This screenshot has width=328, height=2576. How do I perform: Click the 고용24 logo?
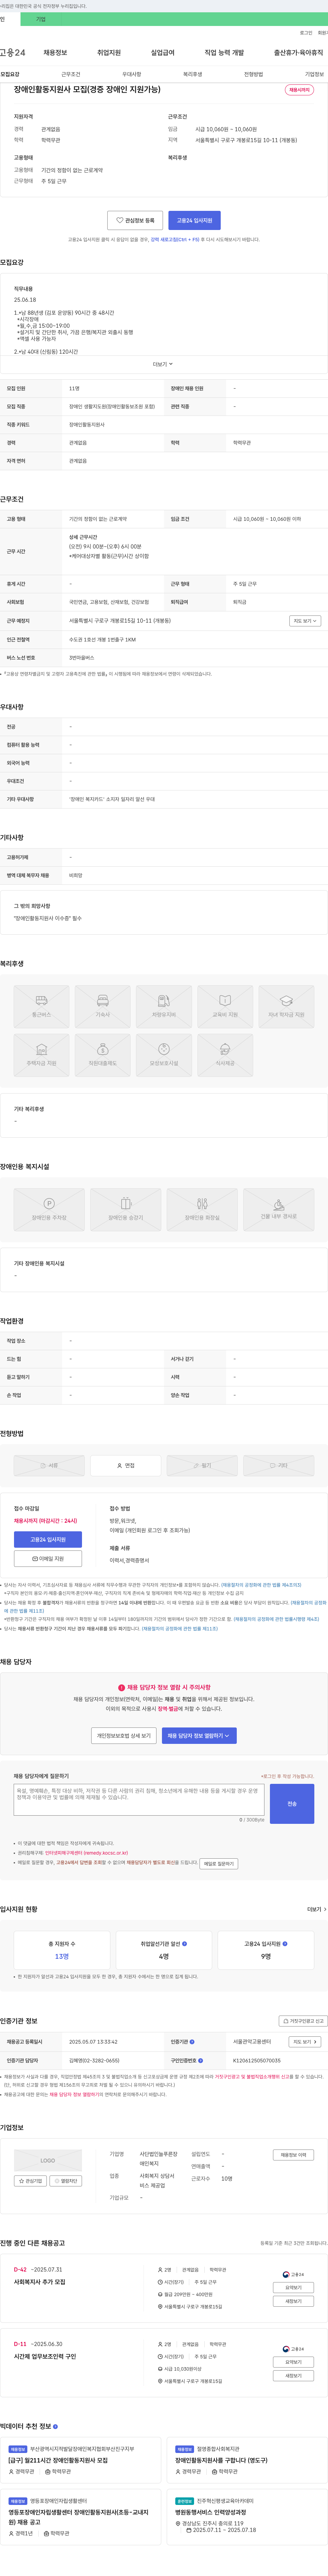13,52
